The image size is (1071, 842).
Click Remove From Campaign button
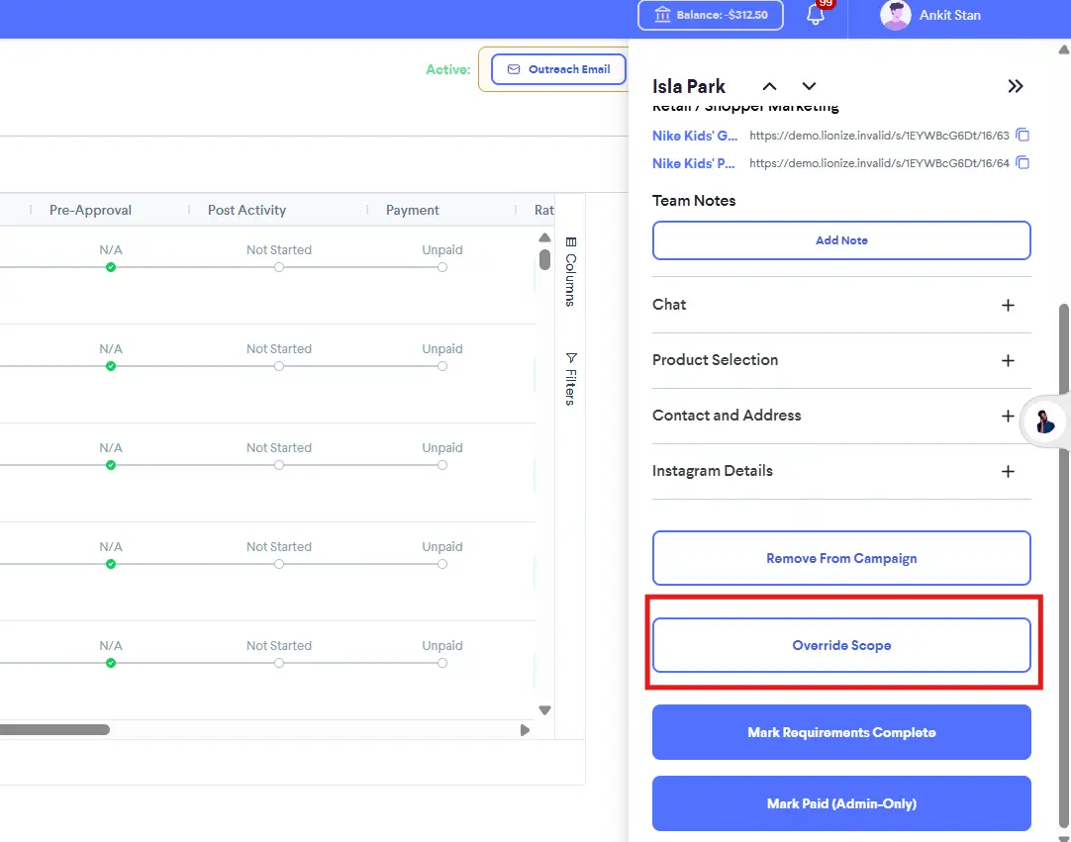coord(841,558)
